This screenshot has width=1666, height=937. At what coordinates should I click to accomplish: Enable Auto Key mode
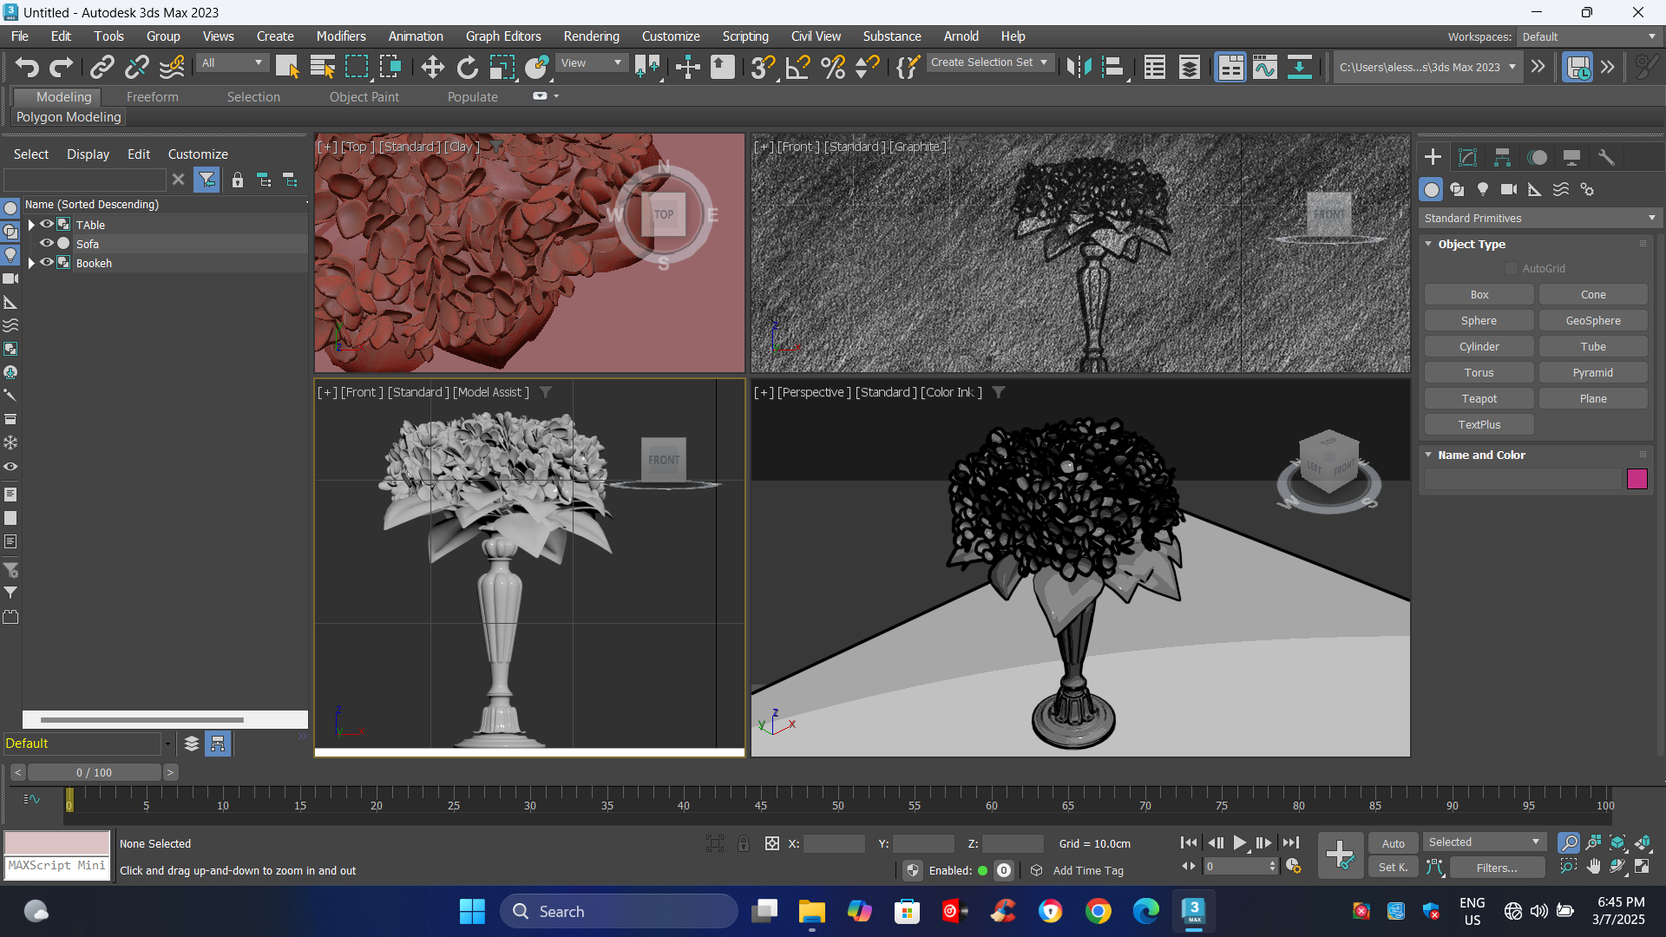click(1393, 843)
